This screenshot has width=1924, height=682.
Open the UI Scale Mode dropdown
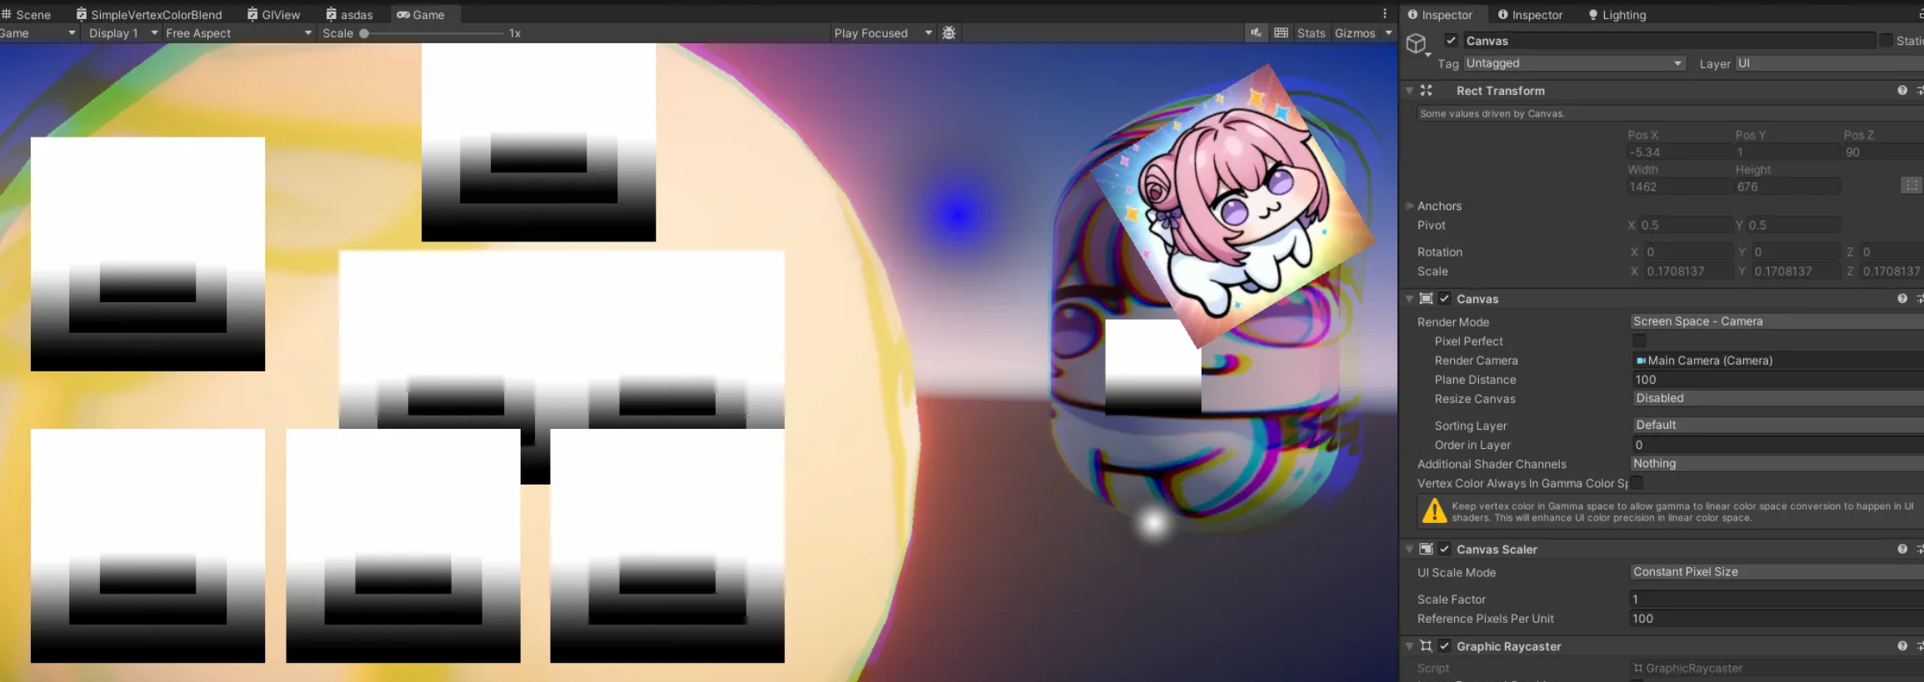tap(1777, 572)
